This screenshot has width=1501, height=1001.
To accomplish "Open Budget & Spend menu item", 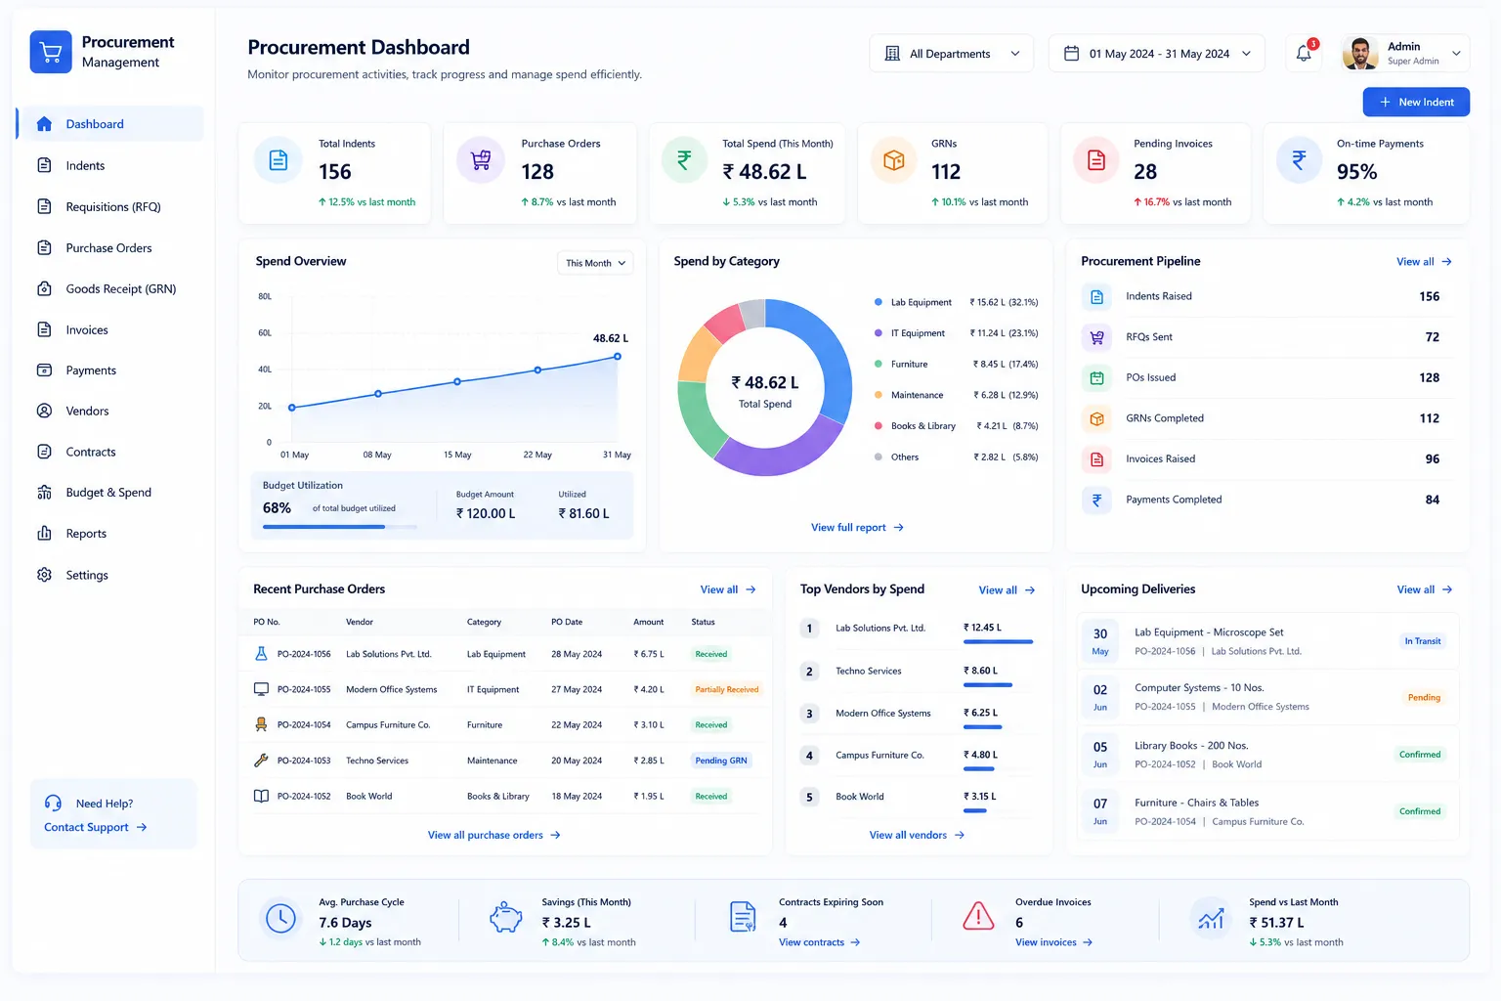I will (109, 493).
